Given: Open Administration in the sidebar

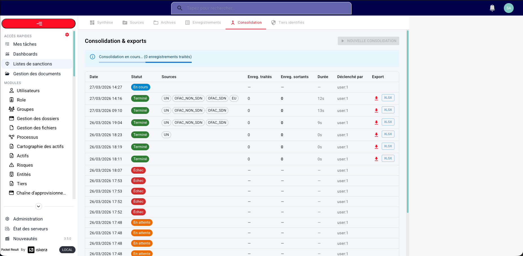Looking at the screenshot, I should click(28, 219).
